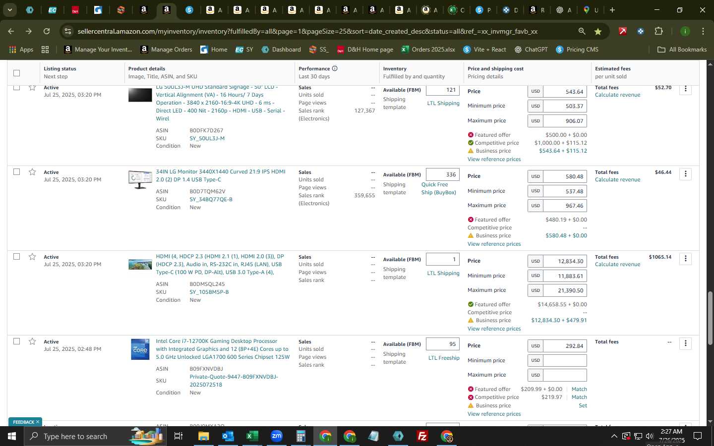Screen dimensions: 714x446
Task: Click Performance info icon in header
Action: tap(335, 68)
